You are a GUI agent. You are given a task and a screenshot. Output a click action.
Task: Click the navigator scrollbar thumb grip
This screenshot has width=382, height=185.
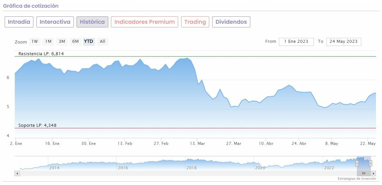point(364,173)
